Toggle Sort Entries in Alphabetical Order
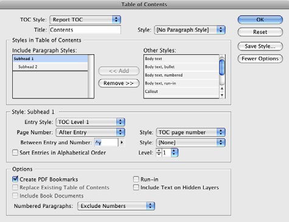The width and height of the screenshot is (289, 222). 15,153
